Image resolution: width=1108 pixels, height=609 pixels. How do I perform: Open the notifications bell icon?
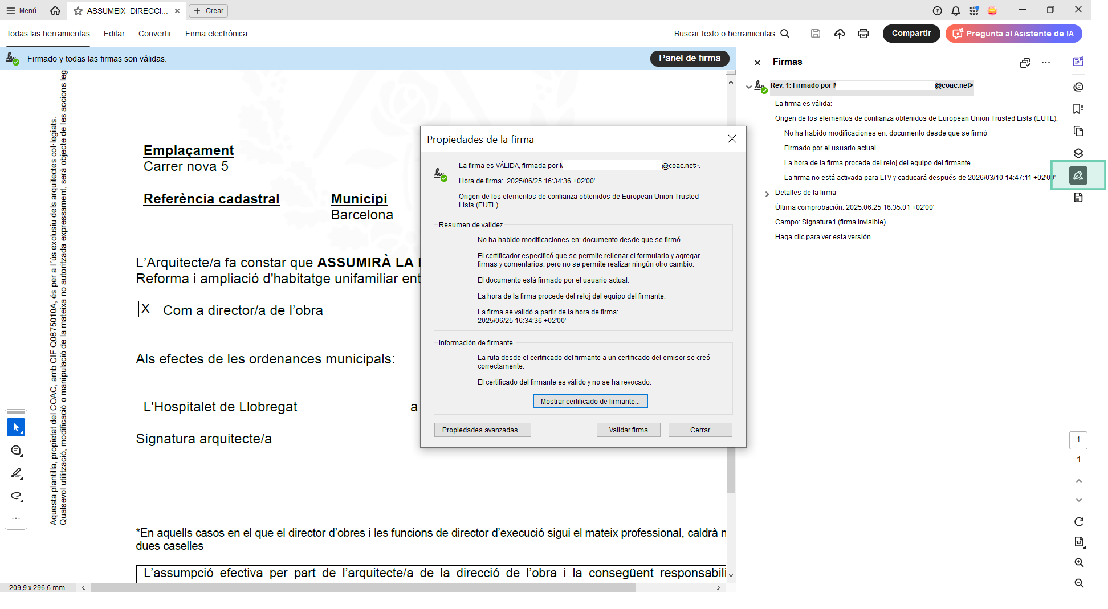tap(956, 10)
